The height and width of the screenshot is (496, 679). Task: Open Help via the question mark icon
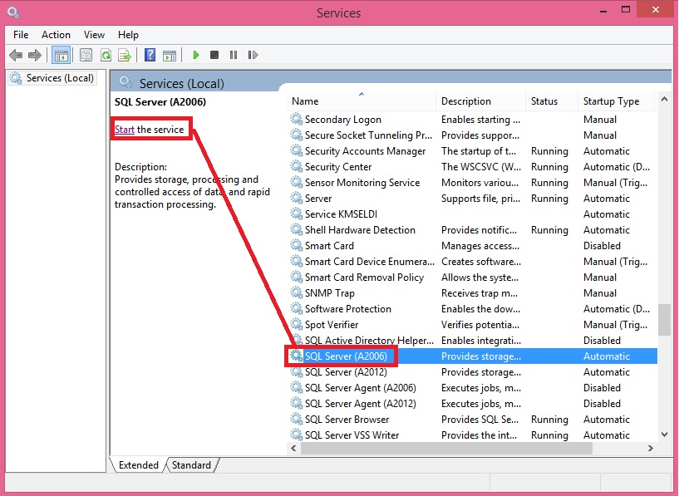[x=150, y=55]
